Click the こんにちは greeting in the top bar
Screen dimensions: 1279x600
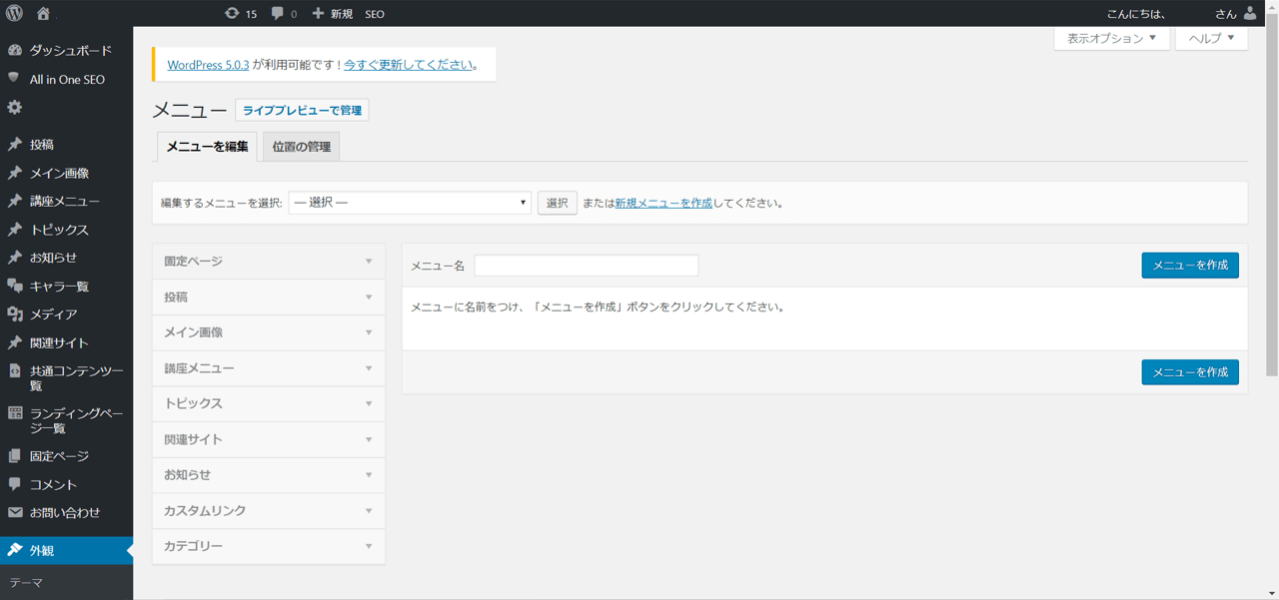click(1136, 14)
